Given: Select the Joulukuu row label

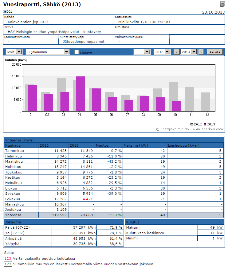Looking at the screenshot, I should click(x=13, y=210).
